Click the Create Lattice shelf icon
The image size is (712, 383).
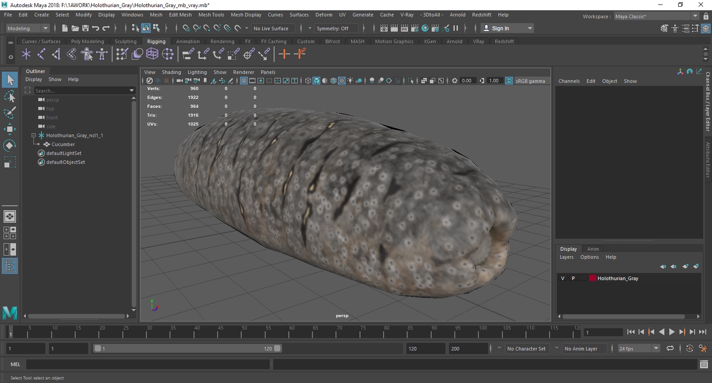coord(152,54)
